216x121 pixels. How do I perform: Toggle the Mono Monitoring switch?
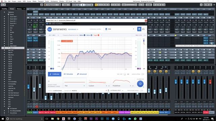pos(141,90)
